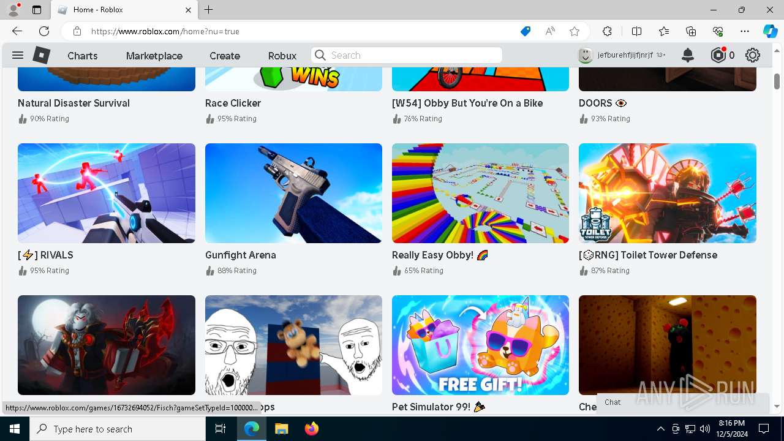Click the shopping tag icon in address bar
The image size is (784, 441).
[x=525, y=31]
